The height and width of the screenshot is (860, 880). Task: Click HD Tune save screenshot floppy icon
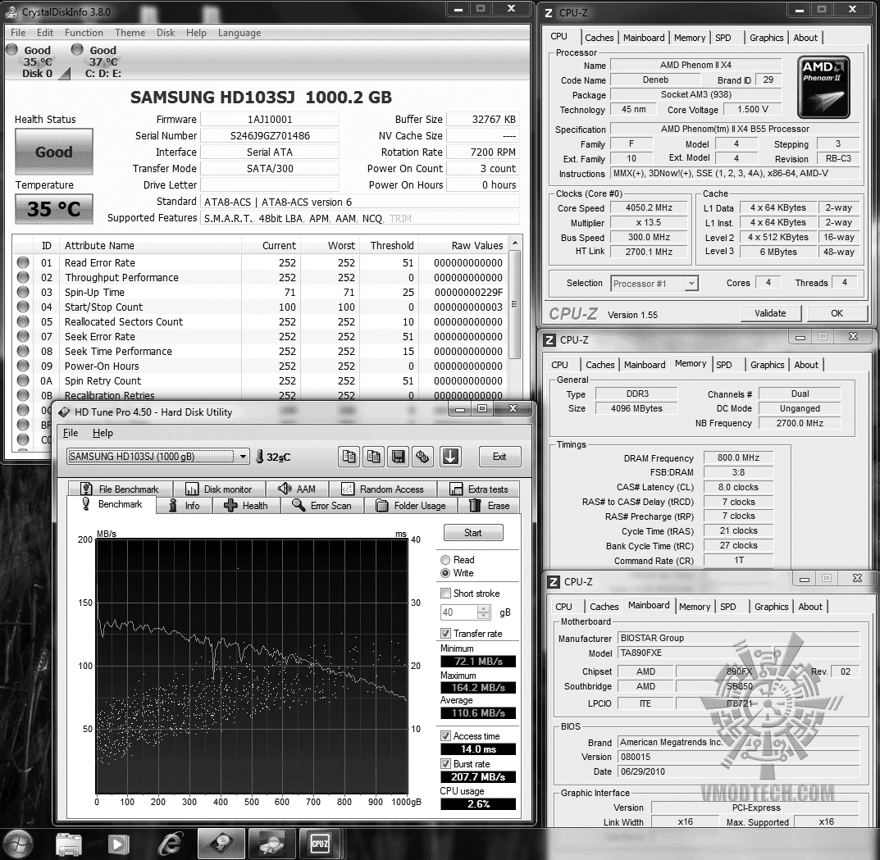(x=398, y=457)
